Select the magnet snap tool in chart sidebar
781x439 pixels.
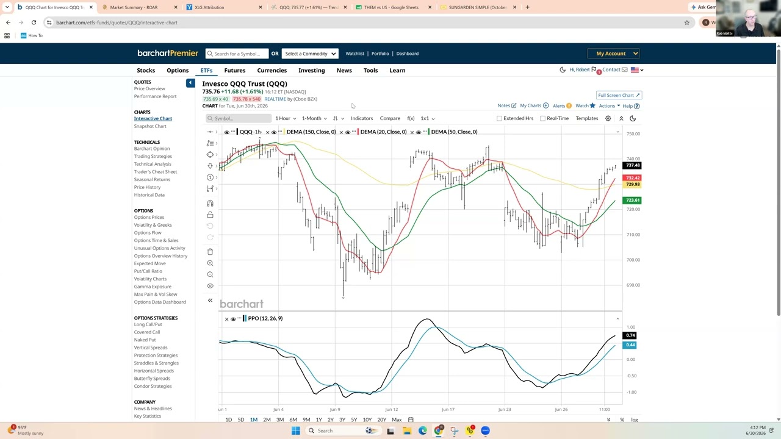[210, 204]
